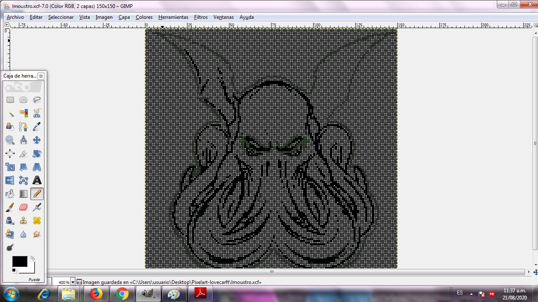Open the Seleccionar menu
This screenshot has width=538, height=302.
tap(61, 17)
